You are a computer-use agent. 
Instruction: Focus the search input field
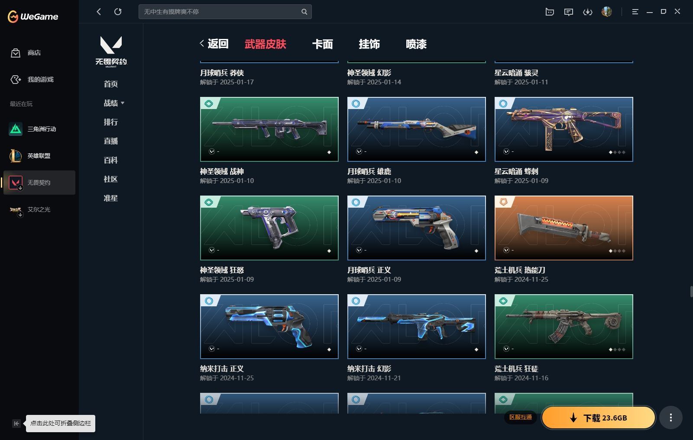[221, 12]
